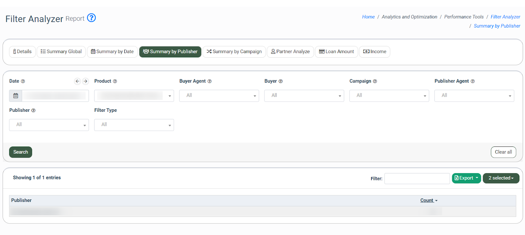Click the info icon next to Buyer Agent

(x=210, y=81)
